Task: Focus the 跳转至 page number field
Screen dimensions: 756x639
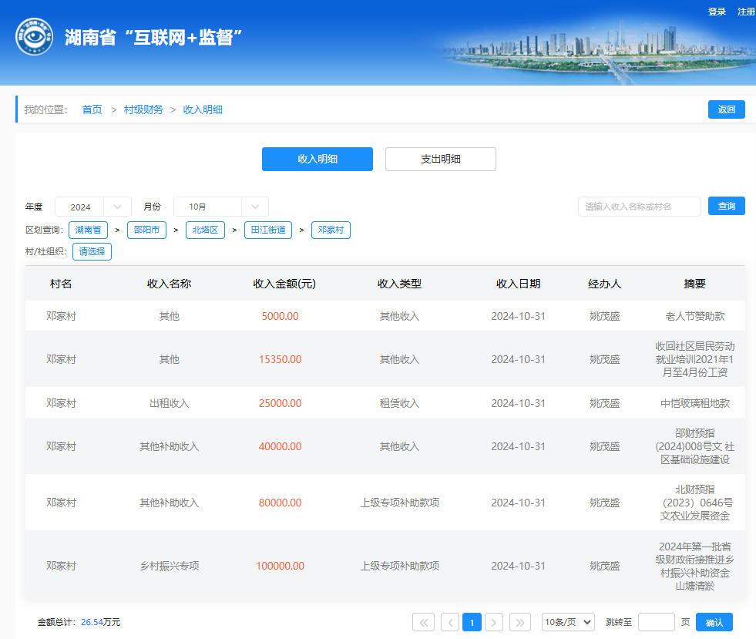Action: tap(656, 622)
